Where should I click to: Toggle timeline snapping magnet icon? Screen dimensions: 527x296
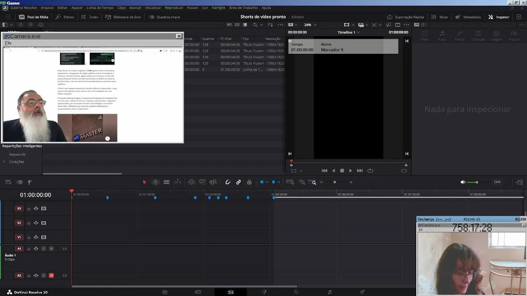click(x=228, y=182)
